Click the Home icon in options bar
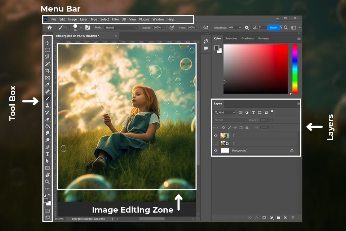 click(x=49, y=28)
